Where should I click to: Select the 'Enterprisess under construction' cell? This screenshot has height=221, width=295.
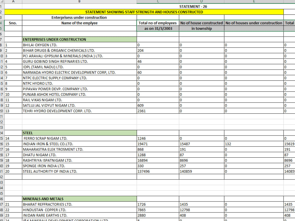[x=79, y=17]
